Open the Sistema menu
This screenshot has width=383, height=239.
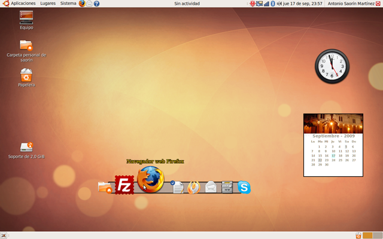(68, 4)
